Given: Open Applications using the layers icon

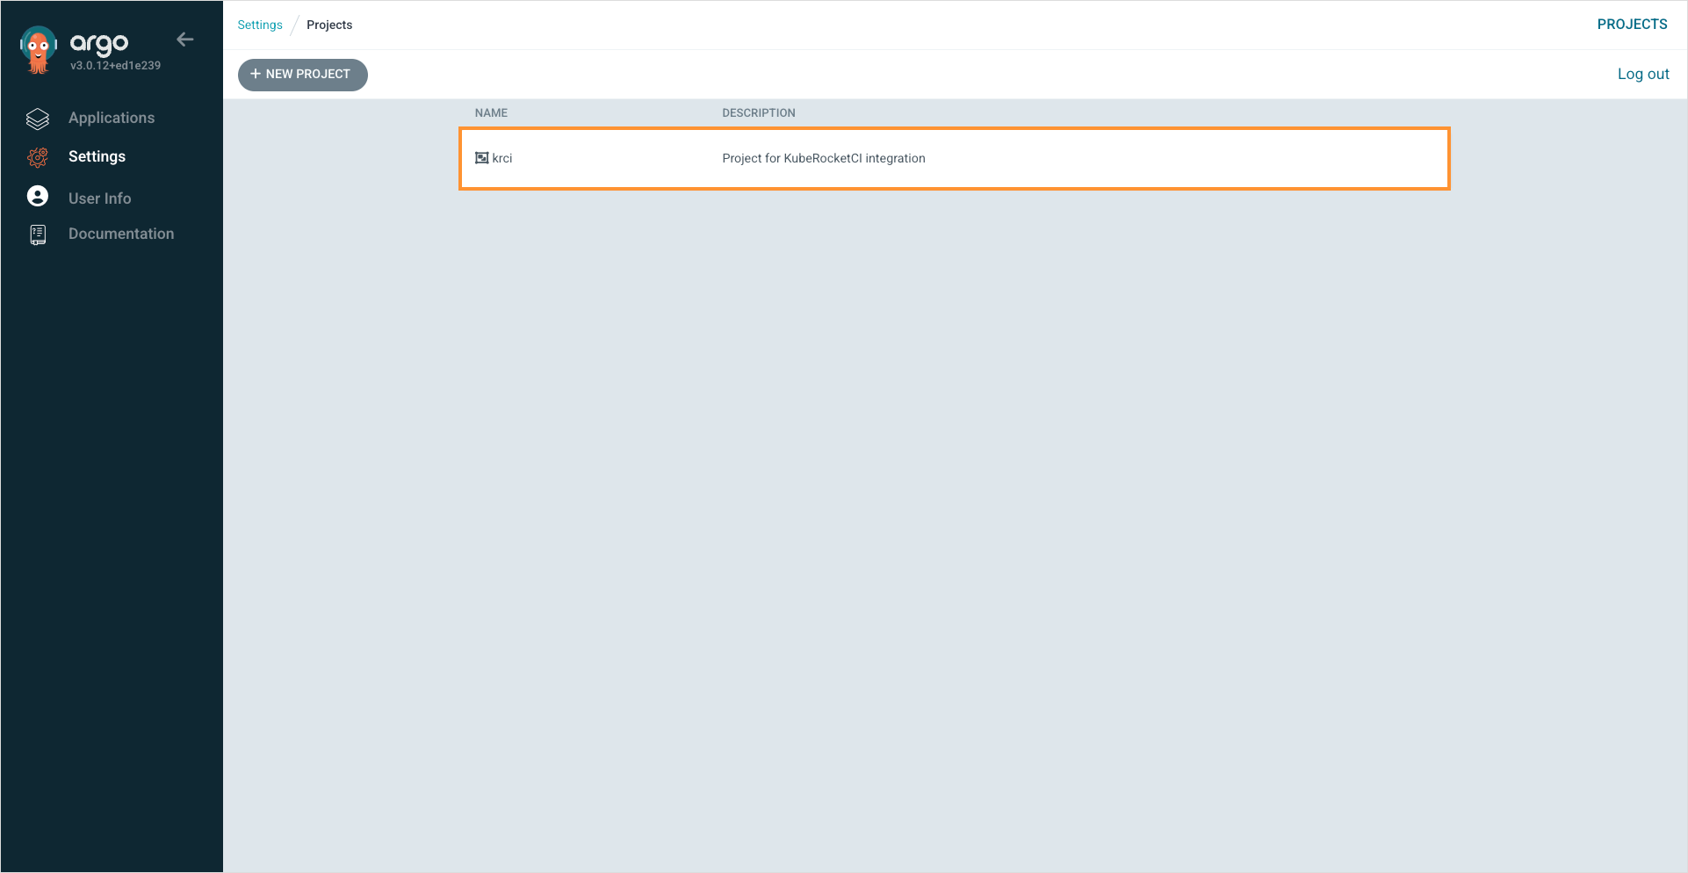Looking at the screenshot, I should coord(37,118).
